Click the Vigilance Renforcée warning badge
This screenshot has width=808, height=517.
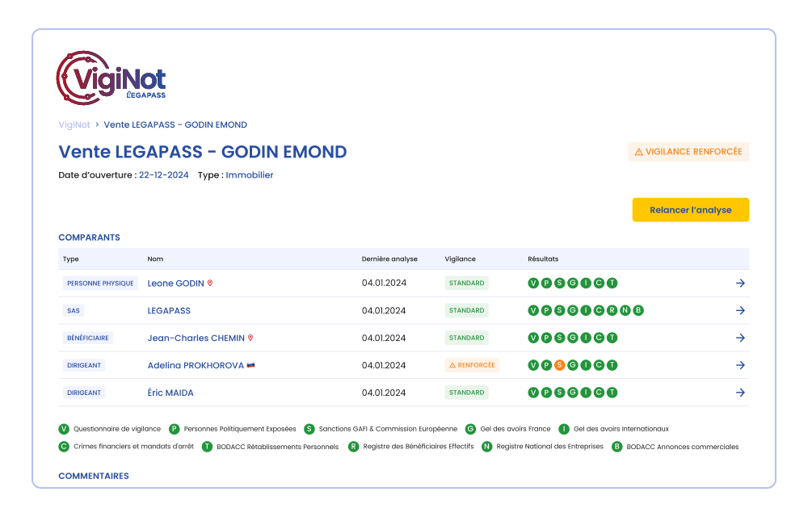(688, 152)
